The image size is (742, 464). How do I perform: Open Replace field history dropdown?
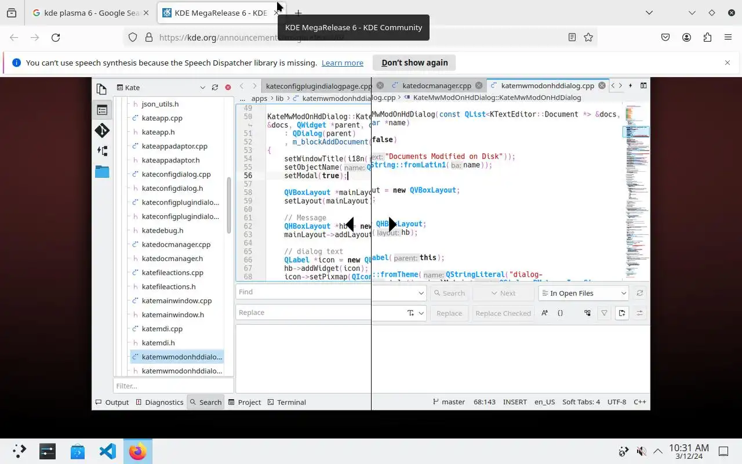(421, 313)
